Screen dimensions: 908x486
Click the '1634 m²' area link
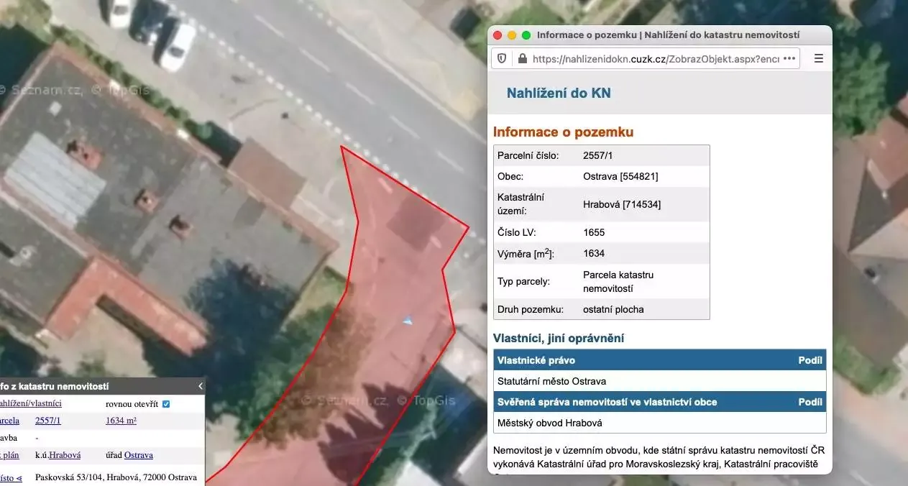click(x=121, y=421)
